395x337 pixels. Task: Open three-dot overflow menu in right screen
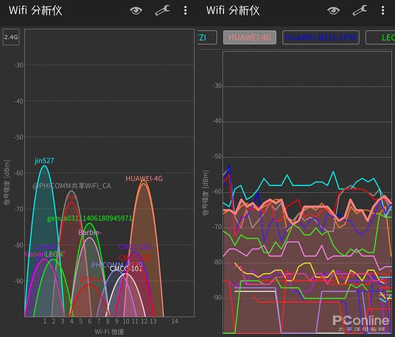click(x=383, y=11)
